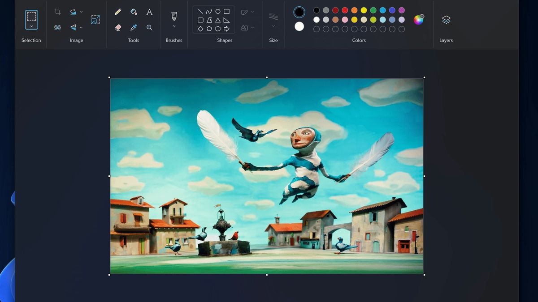The width and height of the screenshot is (538, 302).
Task: Open the Layers panel
Action: pyautogui.click(x=446, y=19)
